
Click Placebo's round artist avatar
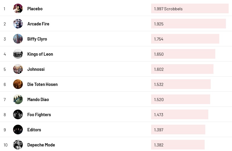point(18,8)
